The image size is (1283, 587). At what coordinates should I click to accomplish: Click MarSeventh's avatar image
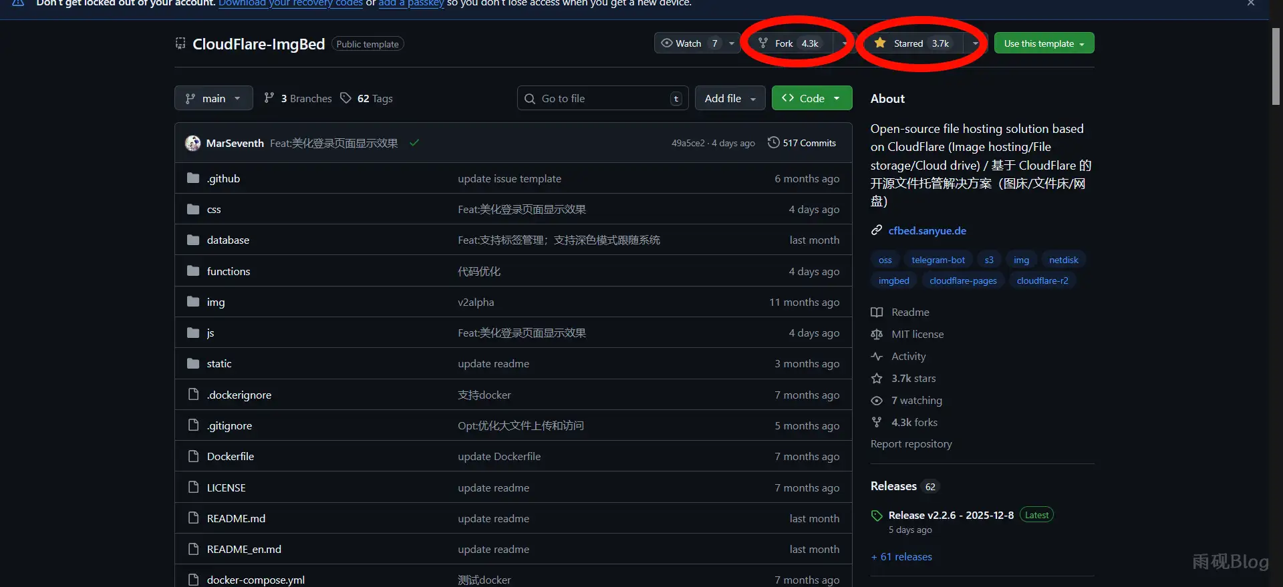click(x=193, y=143)
